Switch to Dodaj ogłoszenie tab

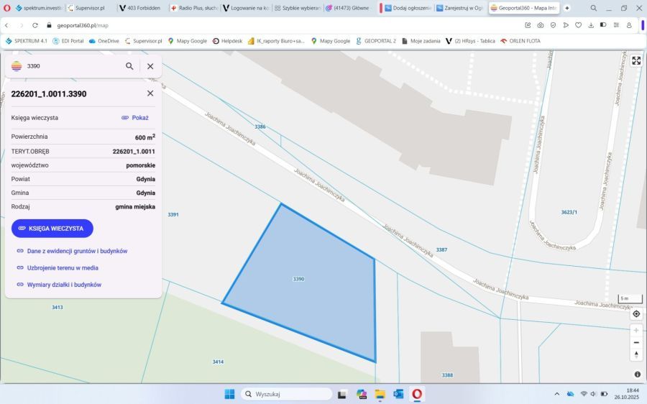pos(408,8)
